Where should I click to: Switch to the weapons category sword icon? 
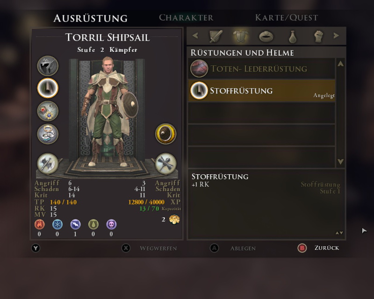(216, 36)
